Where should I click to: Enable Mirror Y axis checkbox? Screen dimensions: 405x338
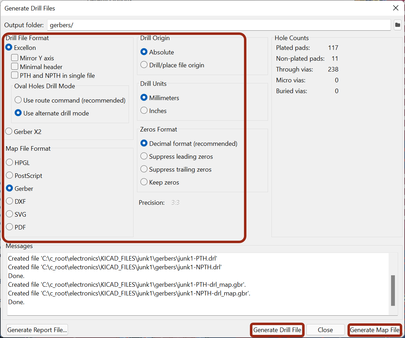(x=15, y=58)
